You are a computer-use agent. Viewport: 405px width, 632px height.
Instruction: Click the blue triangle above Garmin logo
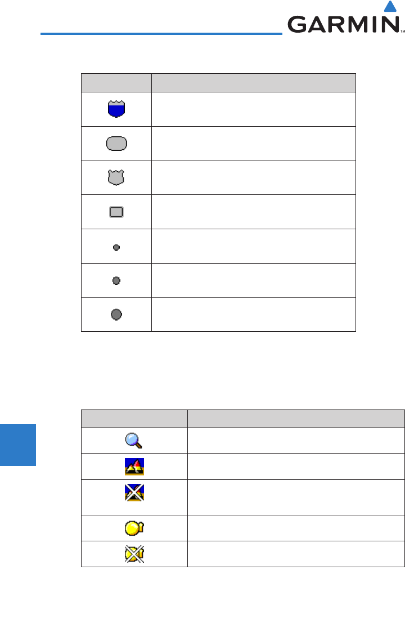(390, 7)
